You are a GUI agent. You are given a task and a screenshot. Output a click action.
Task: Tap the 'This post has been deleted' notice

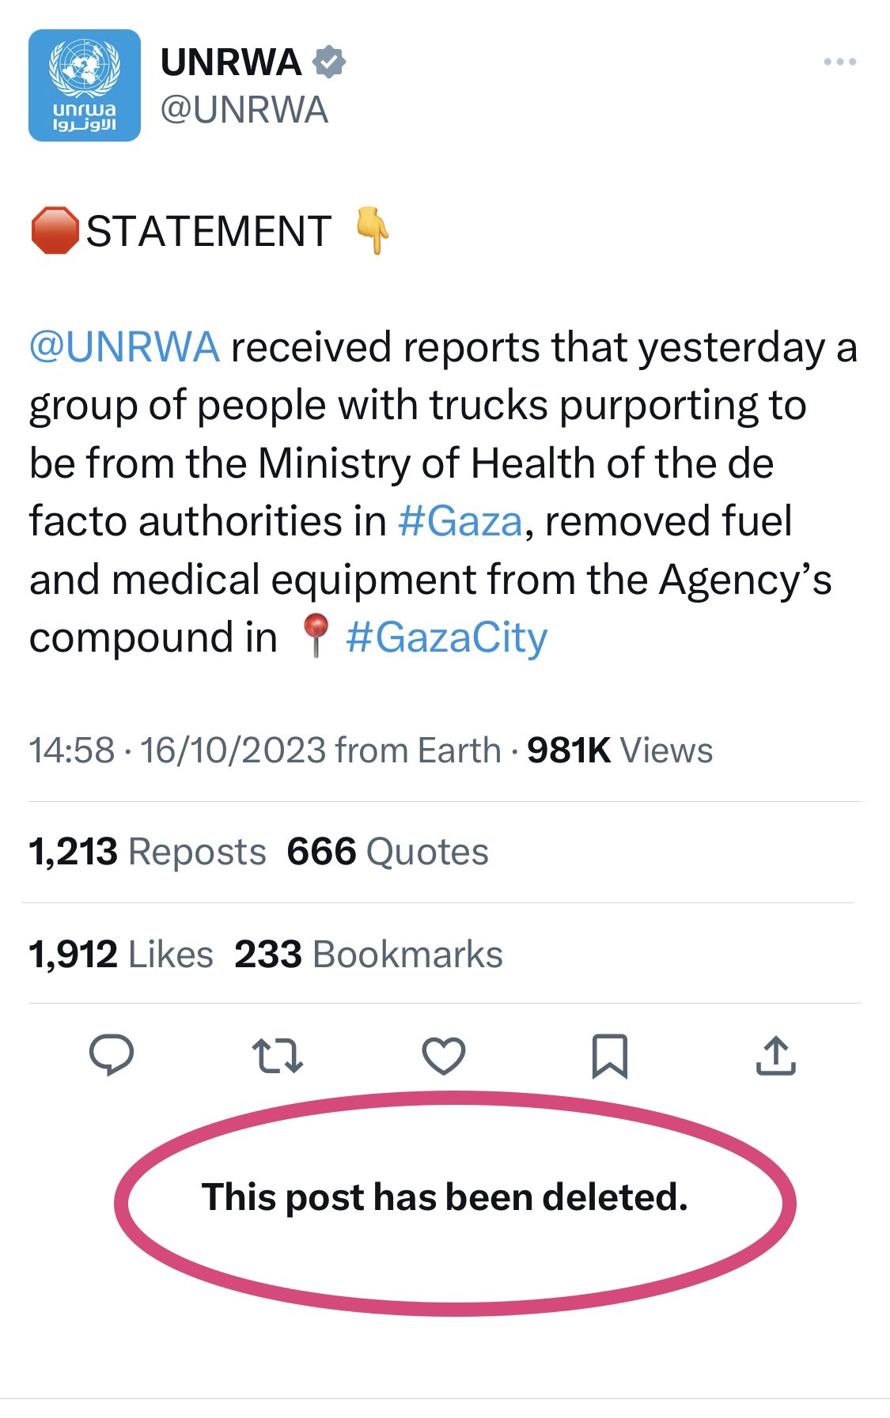point(445,1197)
